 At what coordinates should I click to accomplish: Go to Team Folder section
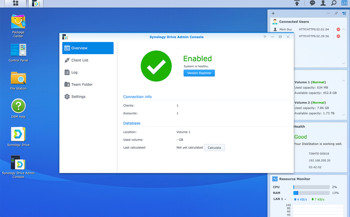pyautogui.click(x=87, y=84)
